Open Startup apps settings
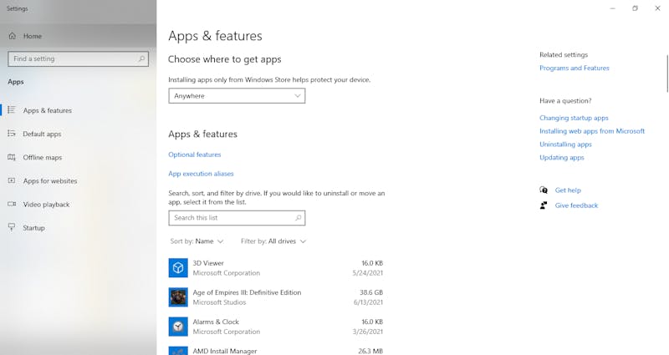Screen dimensions: 669x355 pyautogui.click(x=78, y=227)
